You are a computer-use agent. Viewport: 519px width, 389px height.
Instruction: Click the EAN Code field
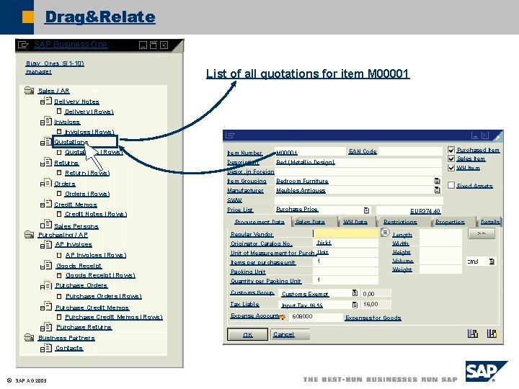pos(409,151)
